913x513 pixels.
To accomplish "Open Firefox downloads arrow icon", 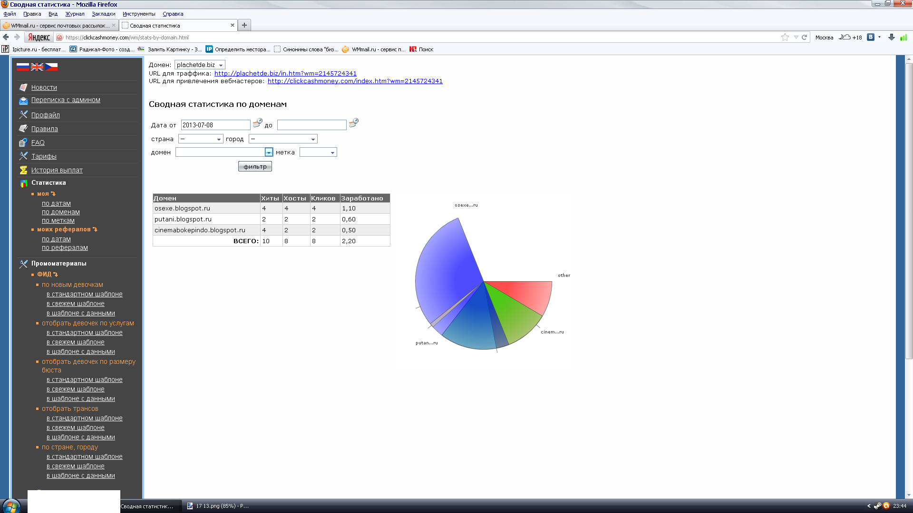I will [892, 37].
